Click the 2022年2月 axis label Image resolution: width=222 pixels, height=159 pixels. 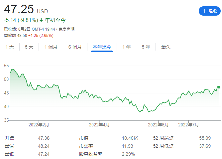tap(39, 125)
